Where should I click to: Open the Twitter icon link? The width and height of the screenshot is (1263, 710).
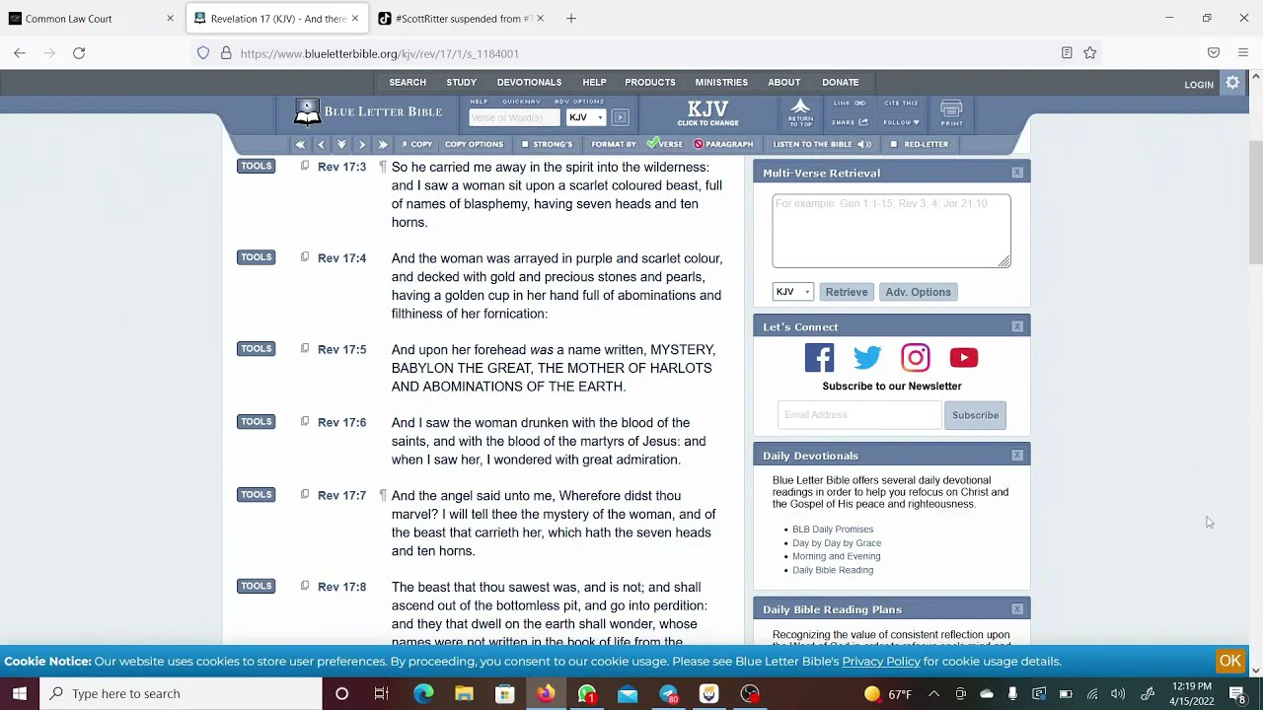click(867, 357)
